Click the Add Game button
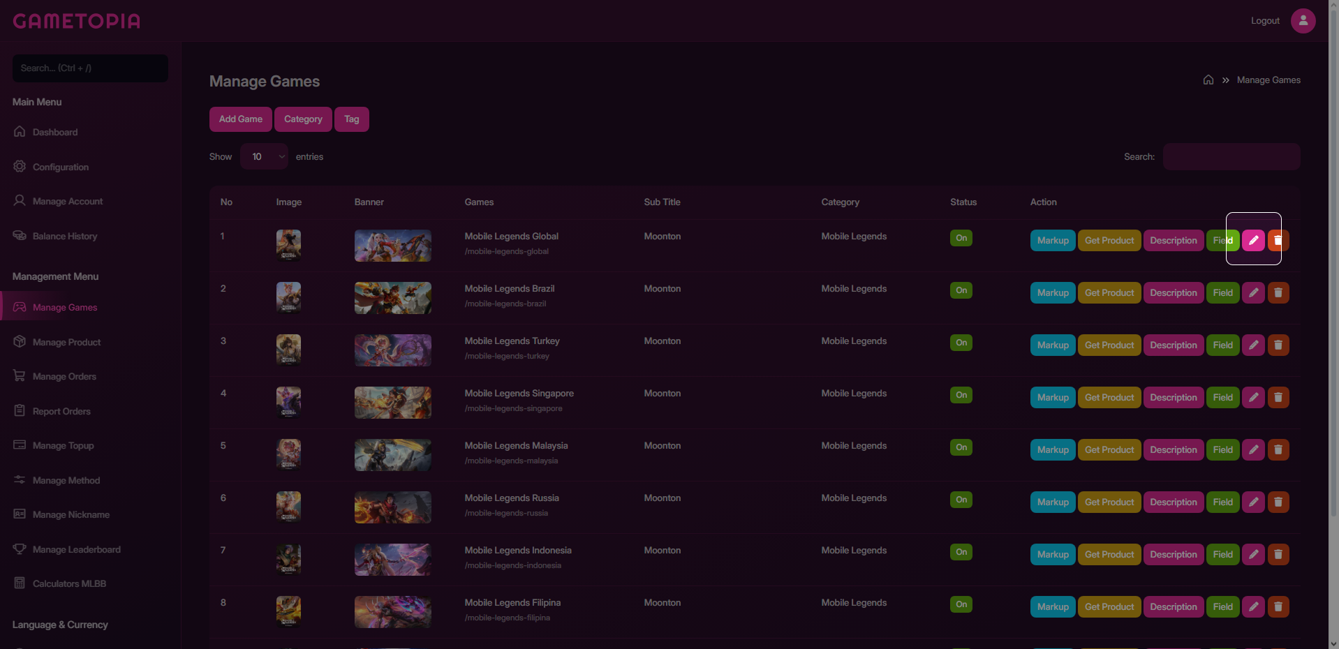The width and height of the screenshot is (1339, 649). point(241,119)
